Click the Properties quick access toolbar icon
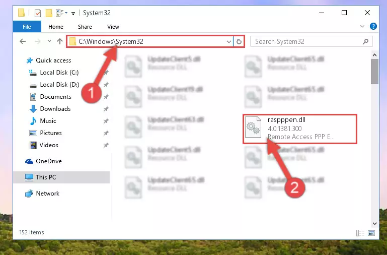 click(38, 13)
